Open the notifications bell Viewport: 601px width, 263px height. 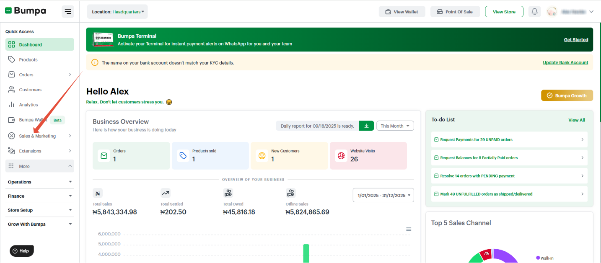(534, 12)
